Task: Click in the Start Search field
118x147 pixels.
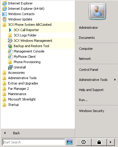Action: pyautogui.click(x=34, y=142)
